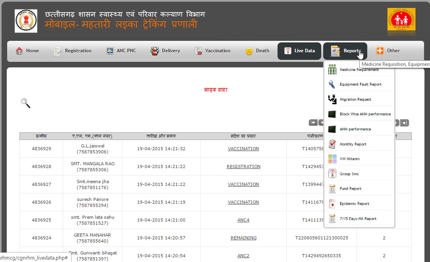
Task: Open the Medicine Requirement report icon
Action: [x=332, y=70]
